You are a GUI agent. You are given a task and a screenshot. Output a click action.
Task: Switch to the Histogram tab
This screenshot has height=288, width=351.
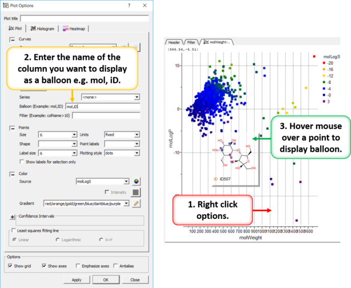[x=43, y=28]
